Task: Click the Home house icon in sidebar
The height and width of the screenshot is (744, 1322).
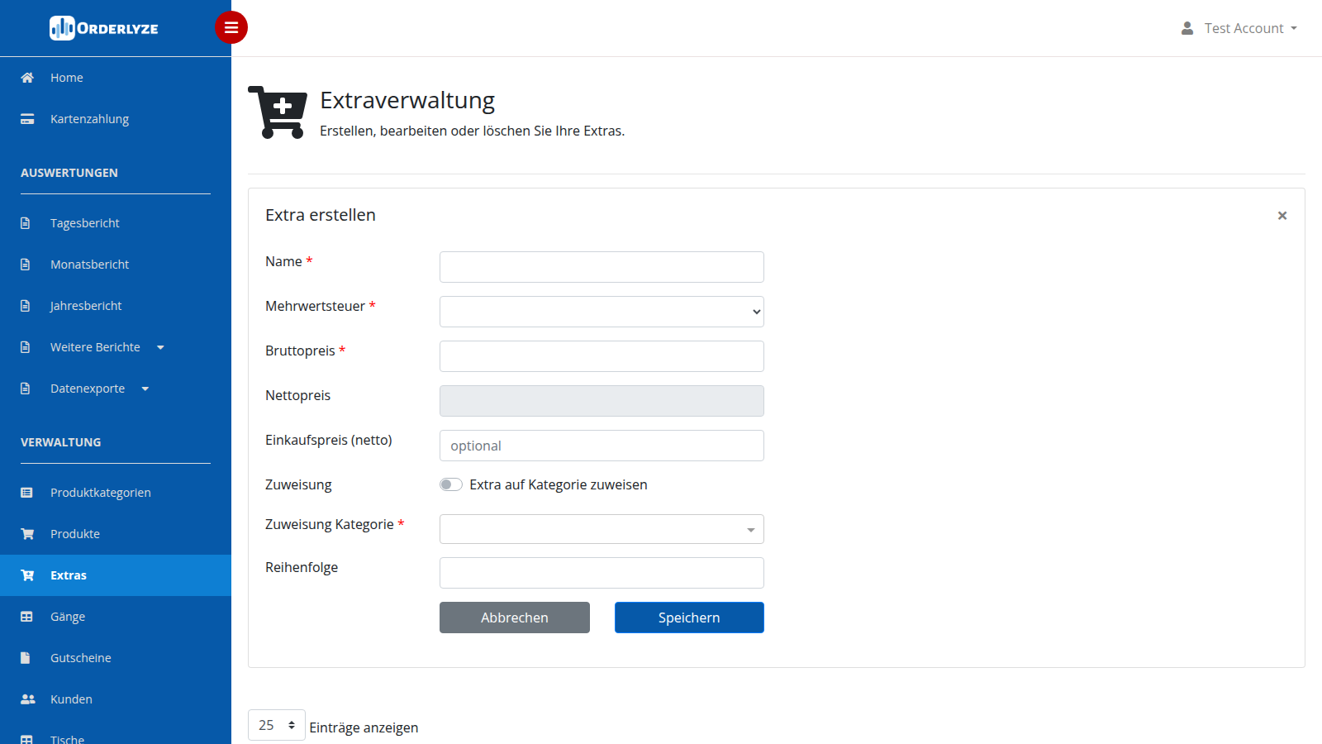Action: tap(27, 78)
